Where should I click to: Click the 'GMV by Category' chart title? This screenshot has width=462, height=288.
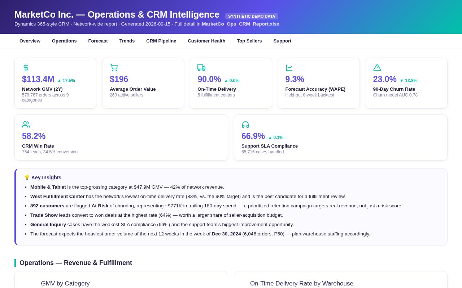pos(65,284)
